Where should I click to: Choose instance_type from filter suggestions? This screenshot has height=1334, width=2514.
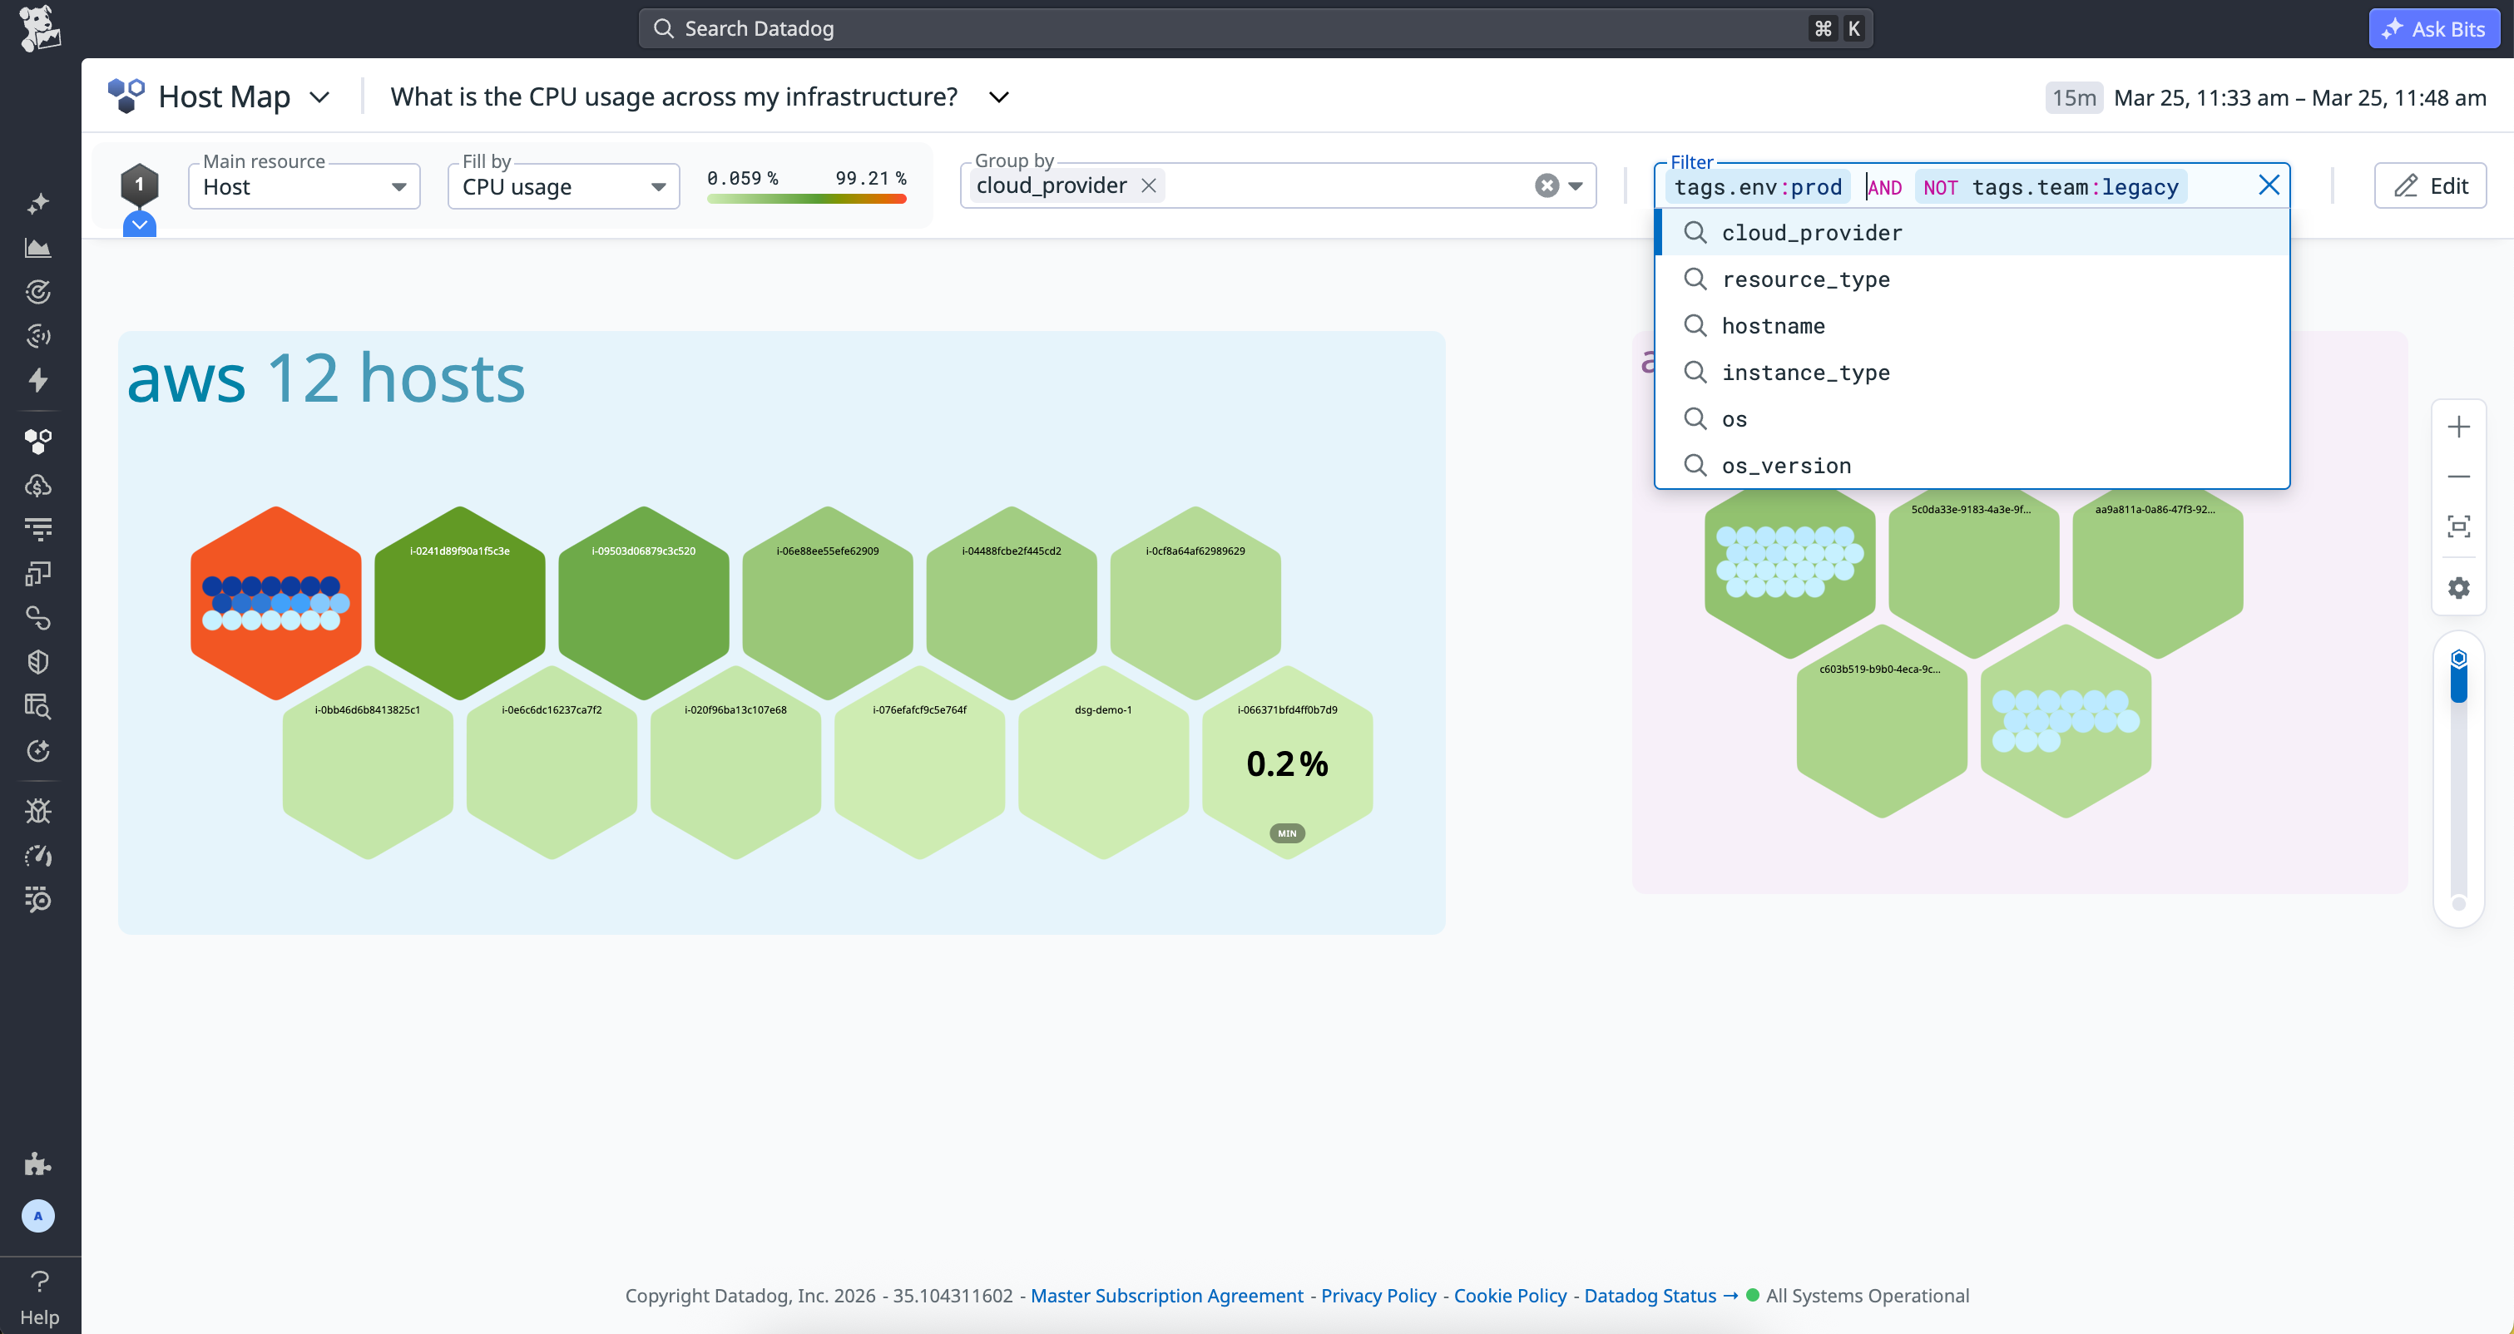point(1804,373)
